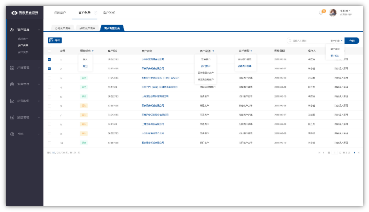Toggle the select-all checkbox in table header
The image size is (369, 212).
pos(49,51)
